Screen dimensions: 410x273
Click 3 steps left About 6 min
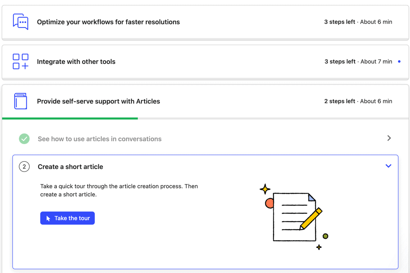[358, 22]
